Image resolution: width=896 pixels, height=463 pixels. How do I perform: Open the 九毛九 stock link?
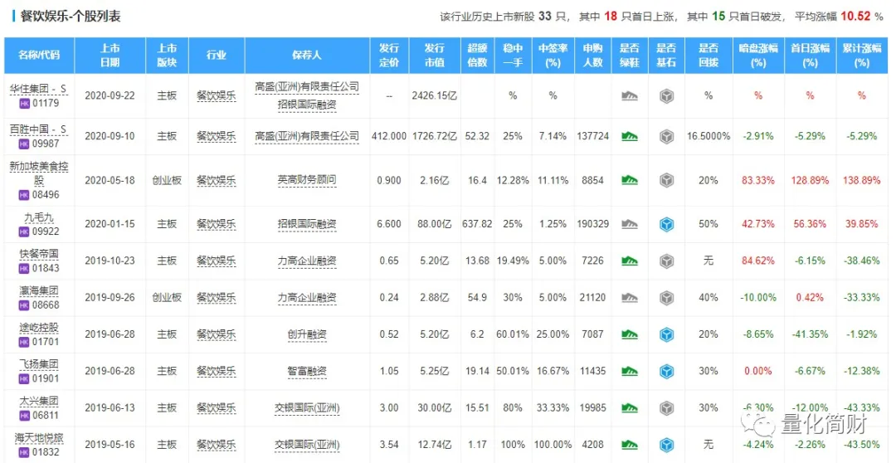pyautogui.click(x=39, y=217)
